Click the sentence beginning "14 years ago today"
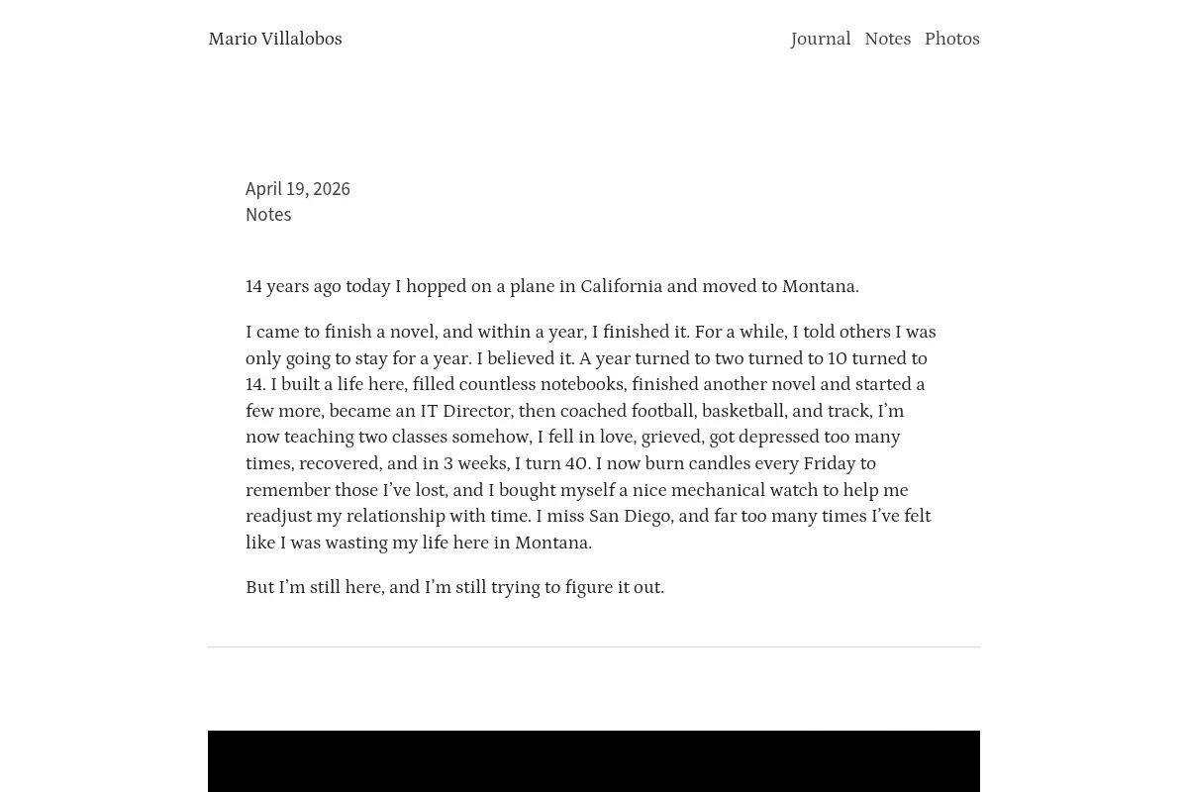The width and height of the screenshot is (1188, 792). tap(552, 287)
